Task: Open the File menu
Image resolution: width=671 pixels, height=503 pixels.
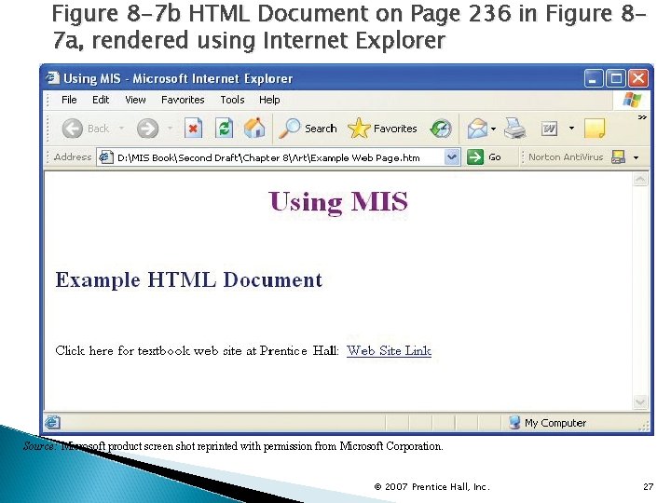Action: pyautogui.click(x=69, y=100)
